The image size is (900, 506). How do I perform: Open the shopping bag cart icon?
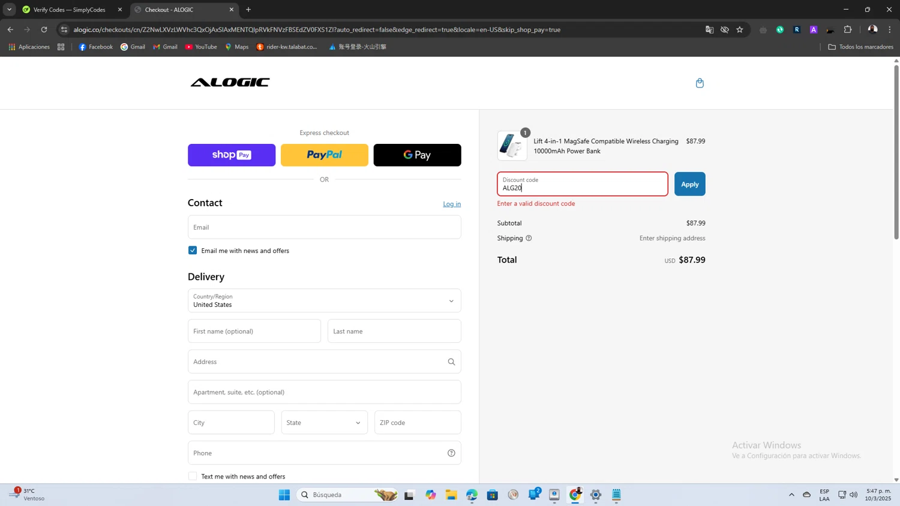(x=700, y=83)
